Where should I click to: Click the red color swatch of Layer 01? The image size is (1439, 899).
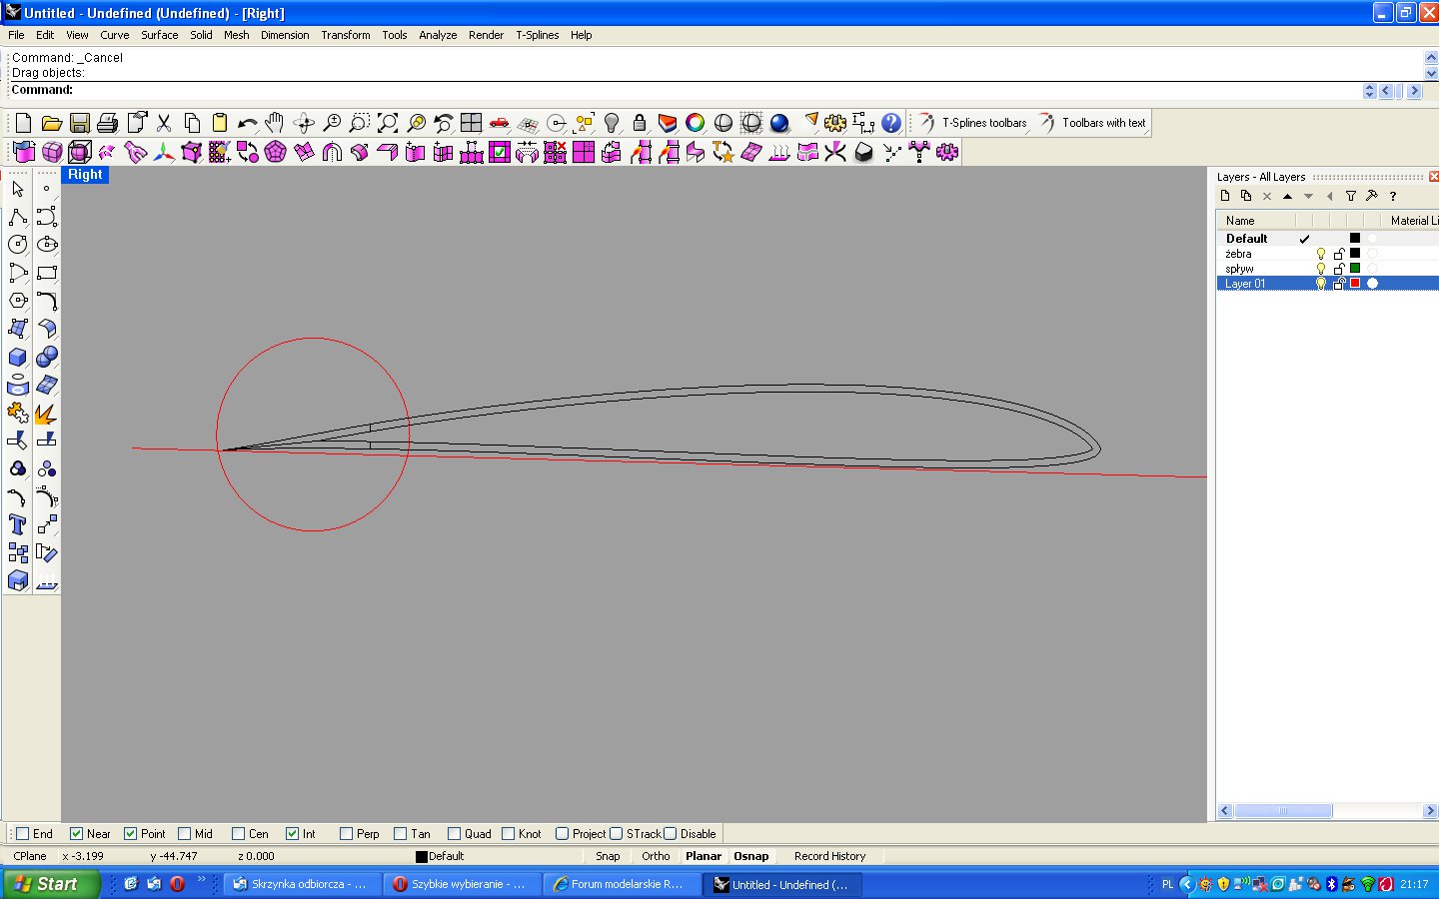click(x=1355, y=284)
